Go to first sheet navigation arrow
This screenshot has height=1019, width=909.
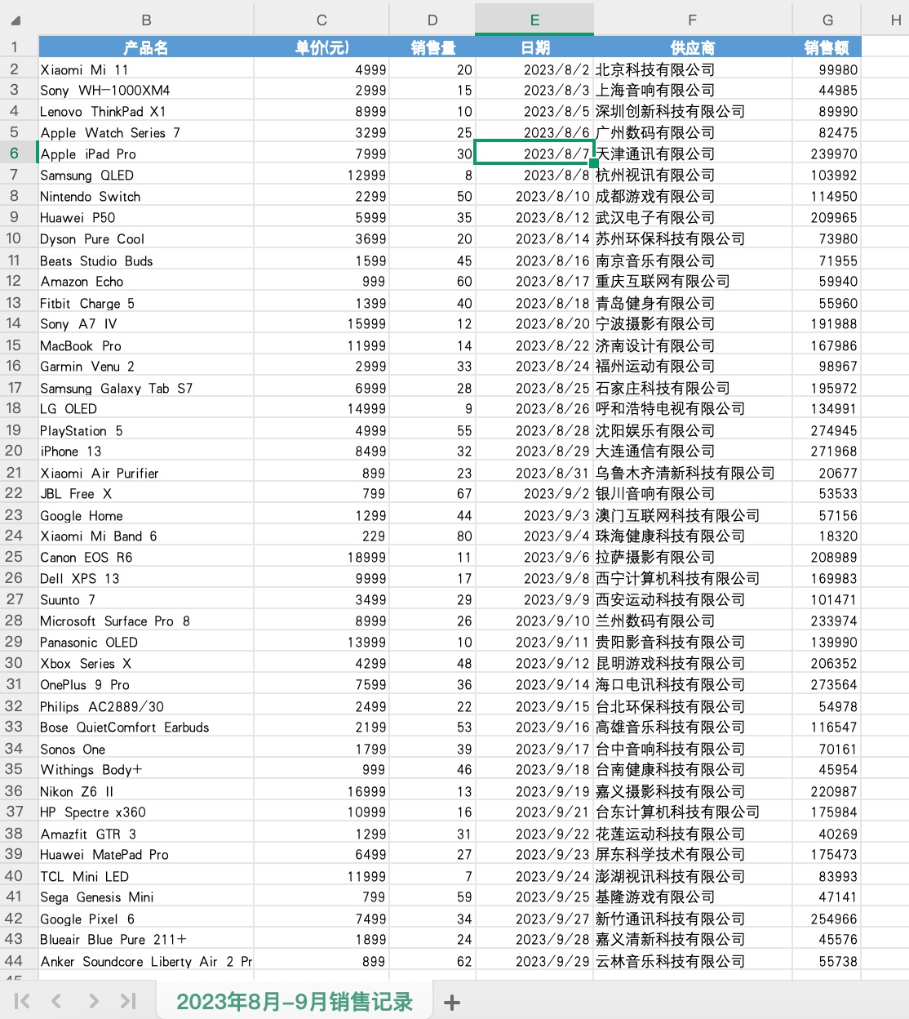(x=22, y=1001)
